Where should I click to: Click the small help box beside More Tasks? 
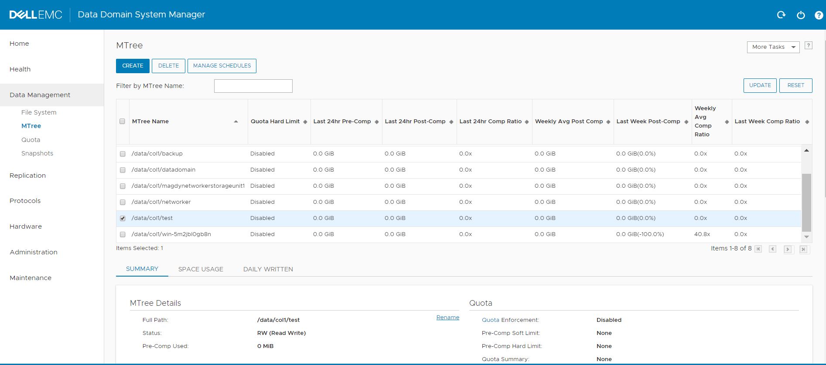808,45
